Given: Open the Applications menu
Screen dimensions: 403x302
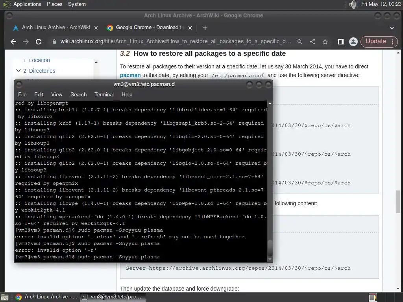Looking at the screenshot, I should click(x=27, y=4).
